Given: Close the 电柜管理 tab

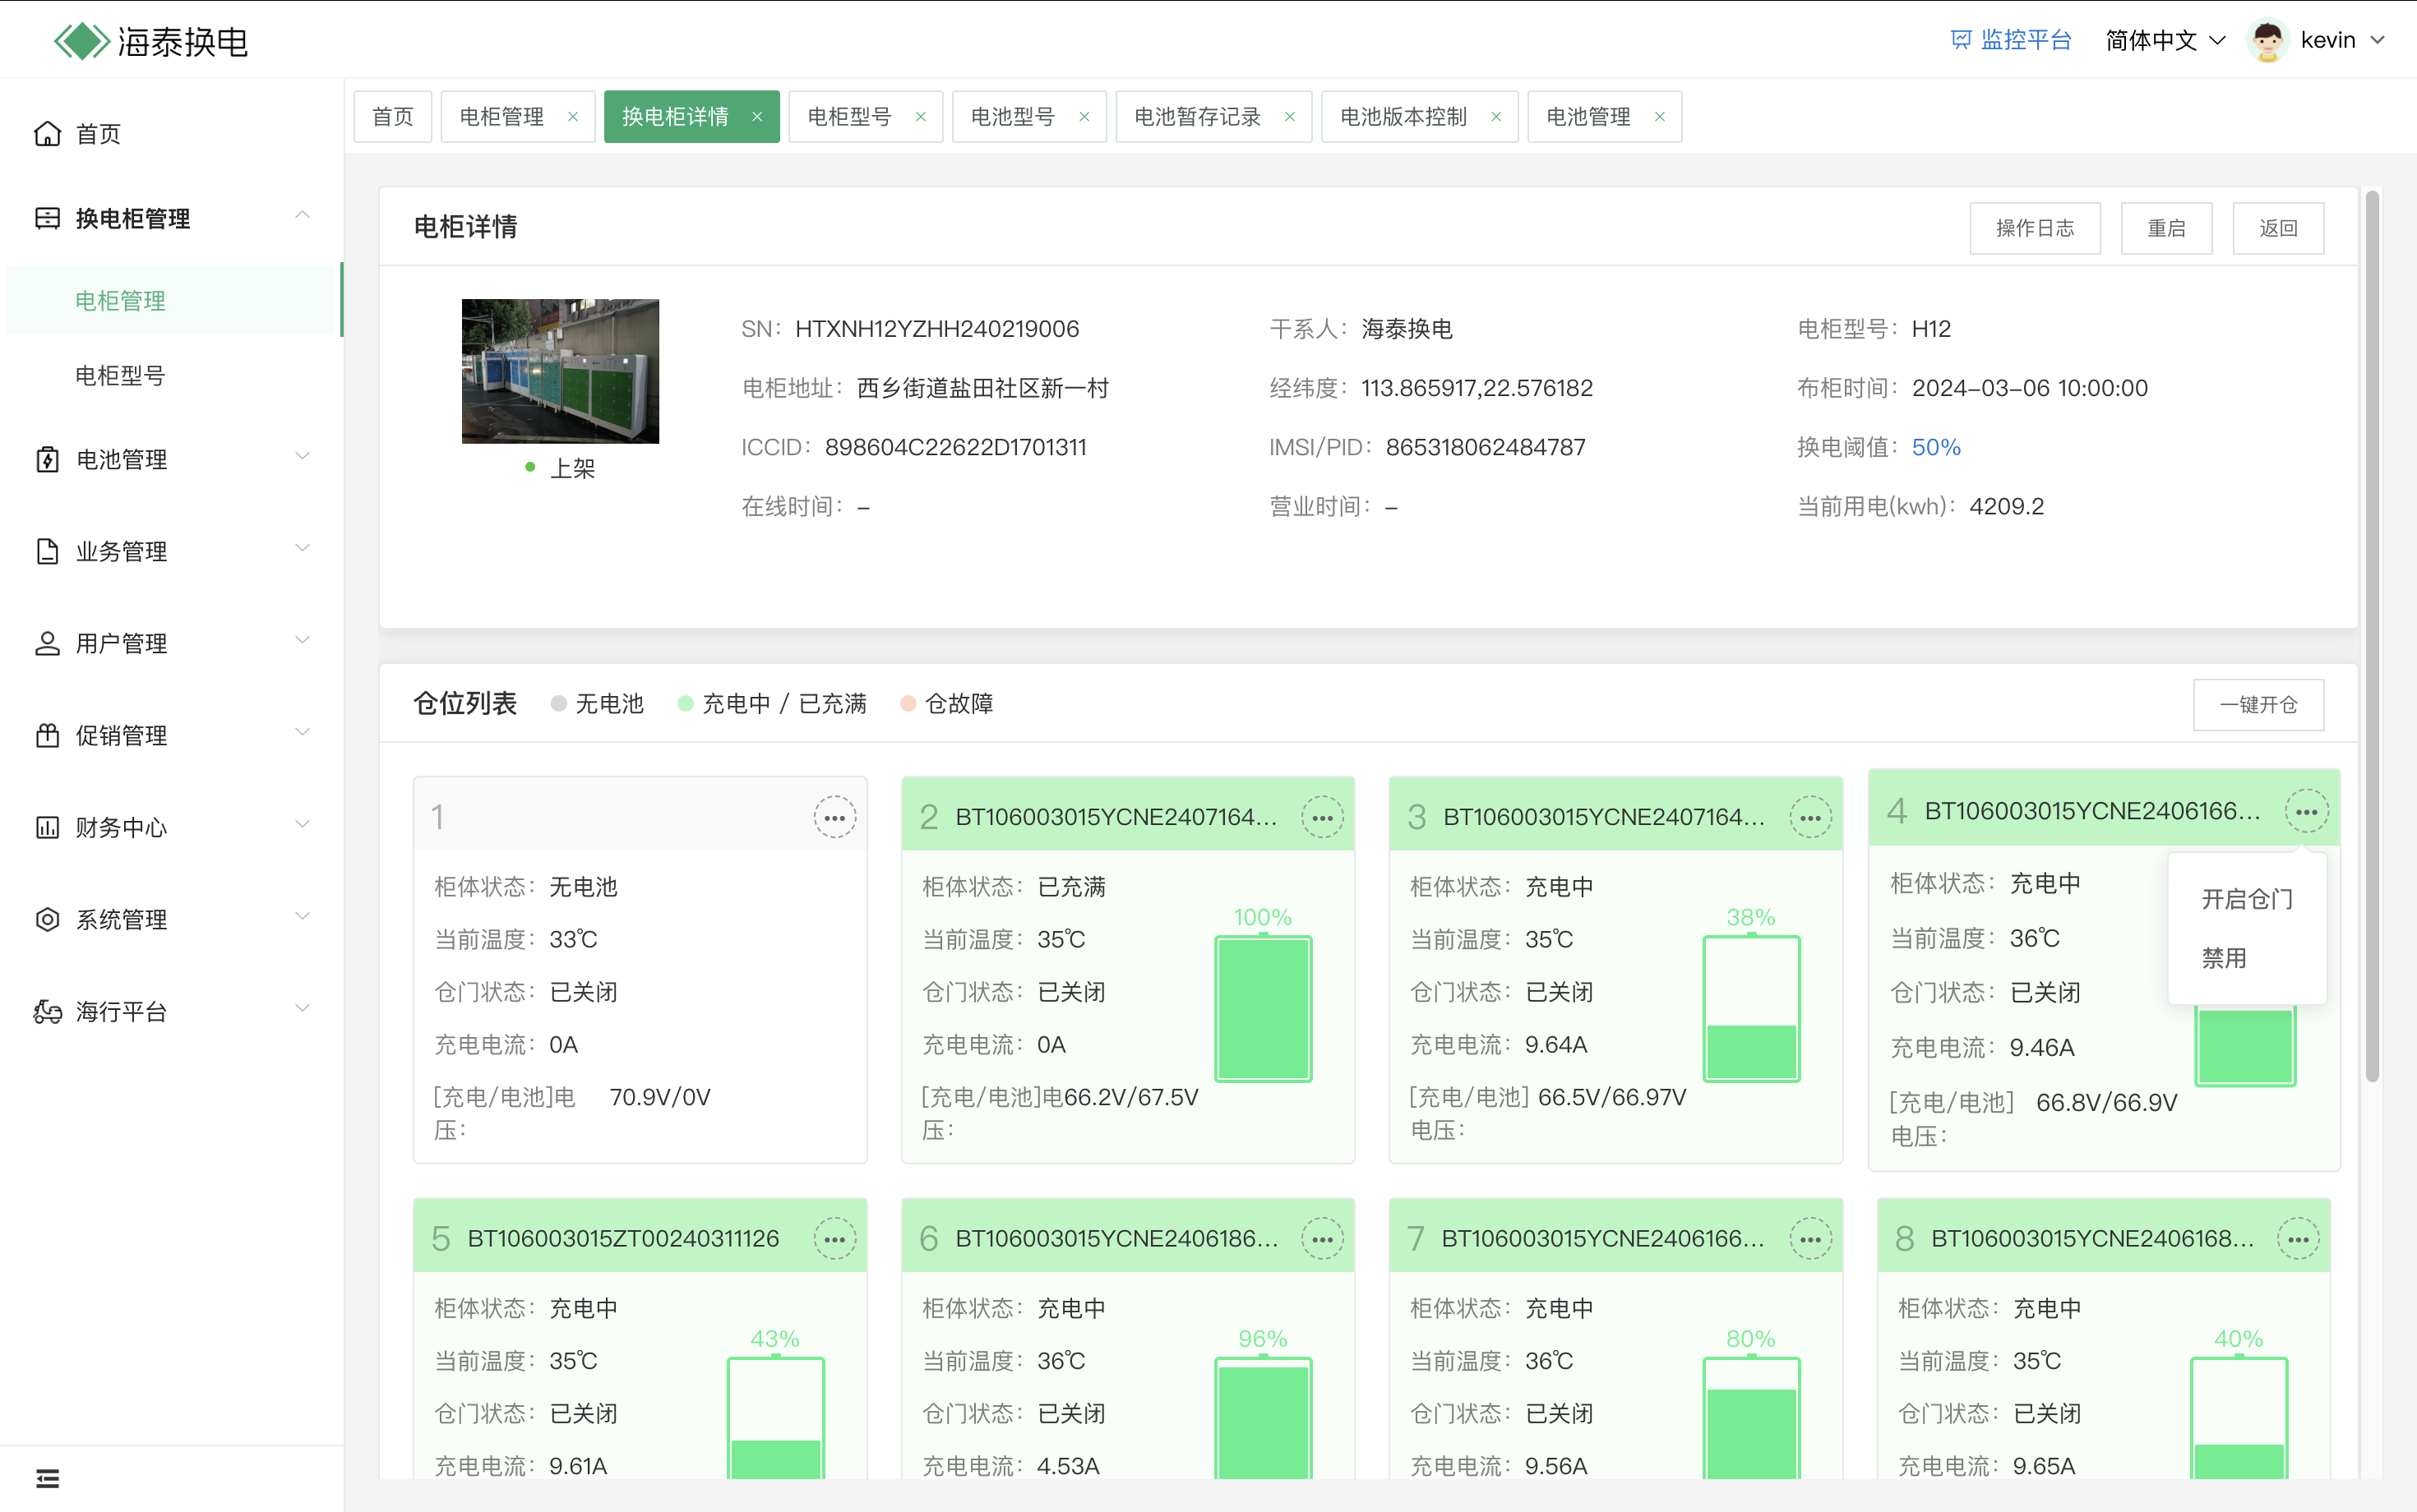Looking at the screenshot, I should [x=573, y=117].
